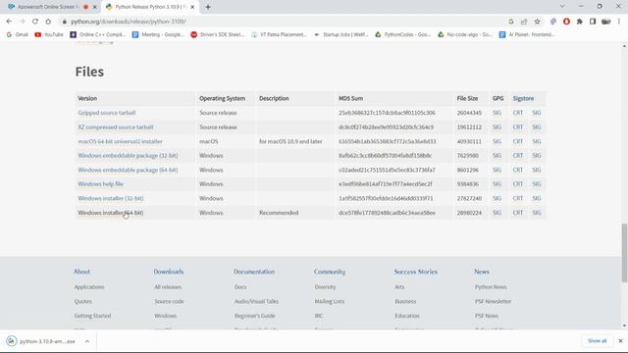Close the Python Release tab
Screen dimensions: 628x353
pyautogui.click(x=192, y=7)
